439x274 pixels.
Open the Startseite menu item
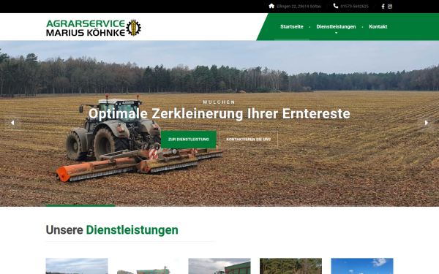pos(292,26)
